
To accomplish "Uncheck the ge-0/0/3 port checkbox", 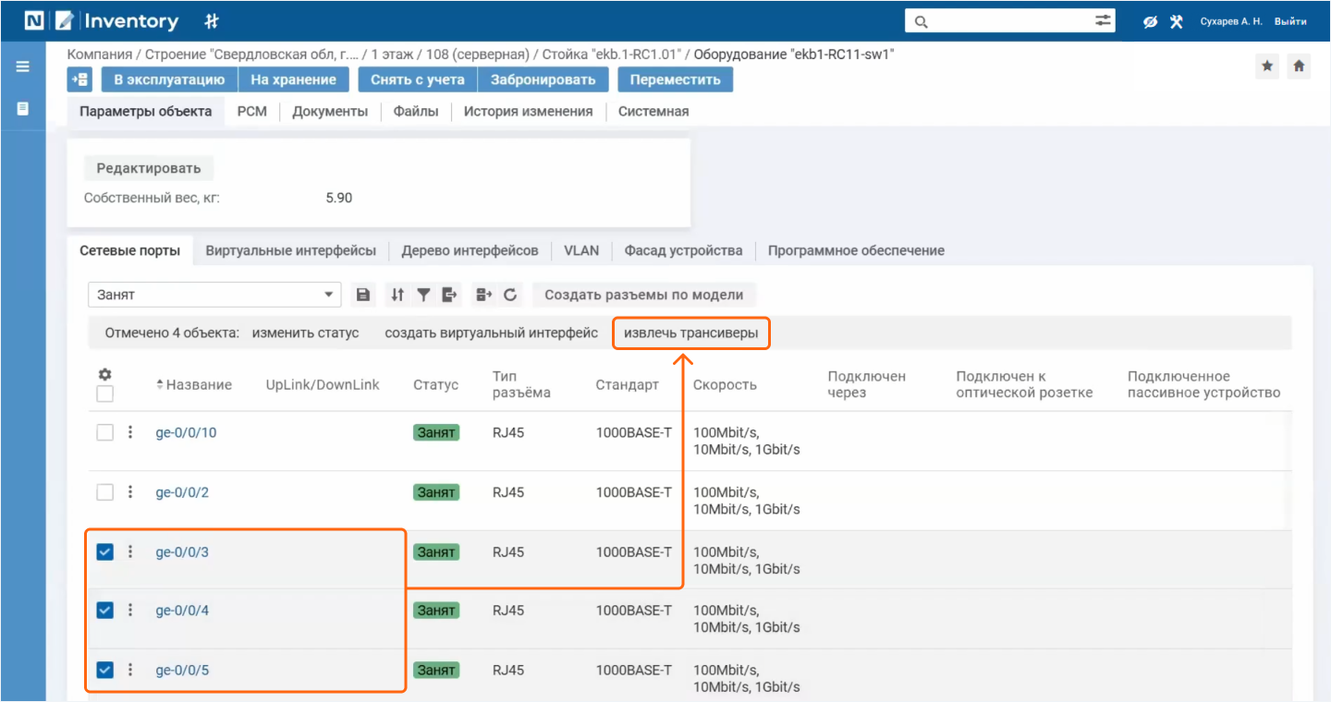I will point(105,552).
